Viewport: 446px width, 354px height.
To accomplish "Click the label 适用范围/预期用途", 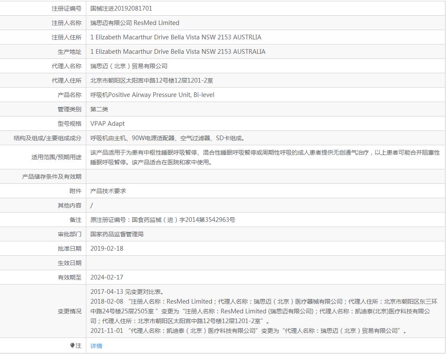I will click(x=57, y=157).
